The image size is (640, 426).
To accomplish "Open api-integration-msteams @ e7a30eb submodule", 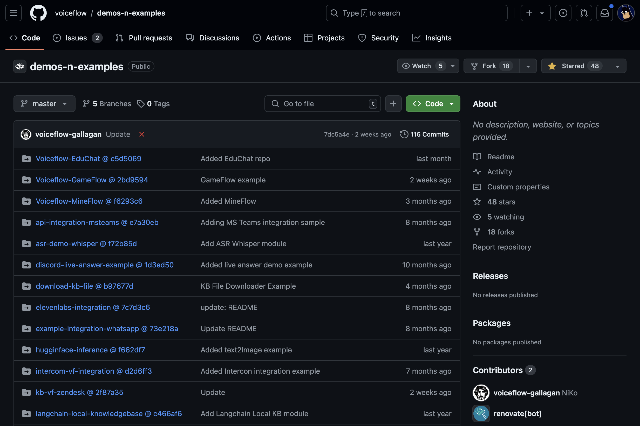I will tap(97, 222).
